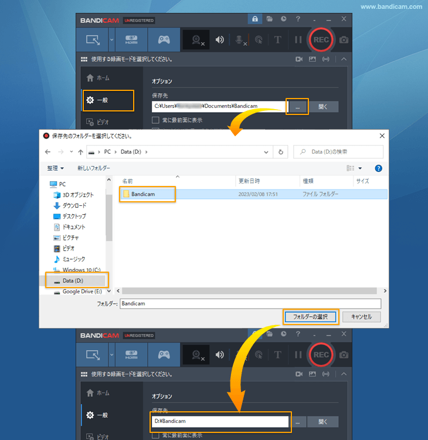Toggle text overlay T icon in top window

point(277,40)
